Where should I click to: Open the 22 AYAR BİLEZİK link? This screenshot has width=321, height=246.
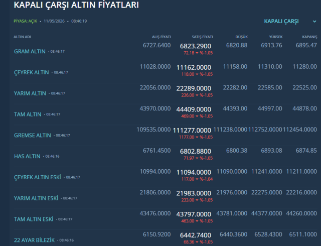pos(34,240)
